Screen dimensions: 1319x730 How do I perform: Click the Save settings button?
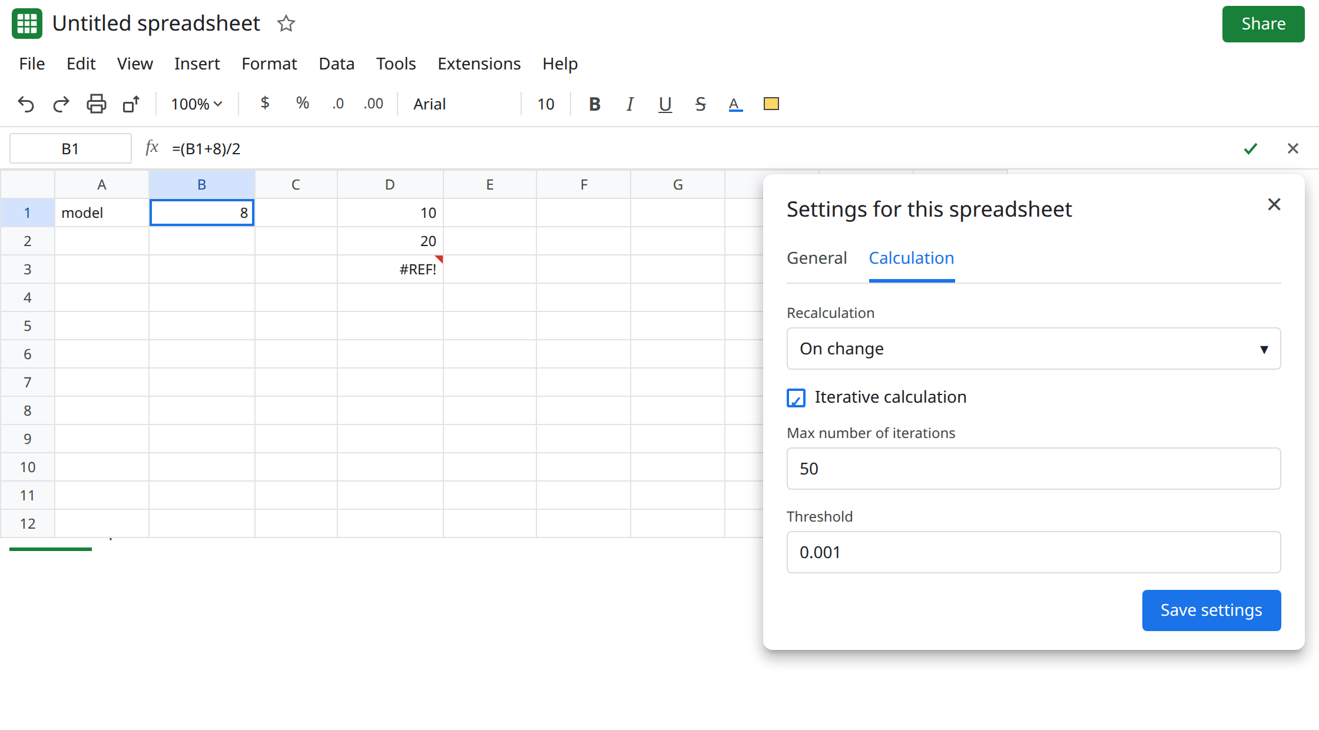(x=1211, y=610)
